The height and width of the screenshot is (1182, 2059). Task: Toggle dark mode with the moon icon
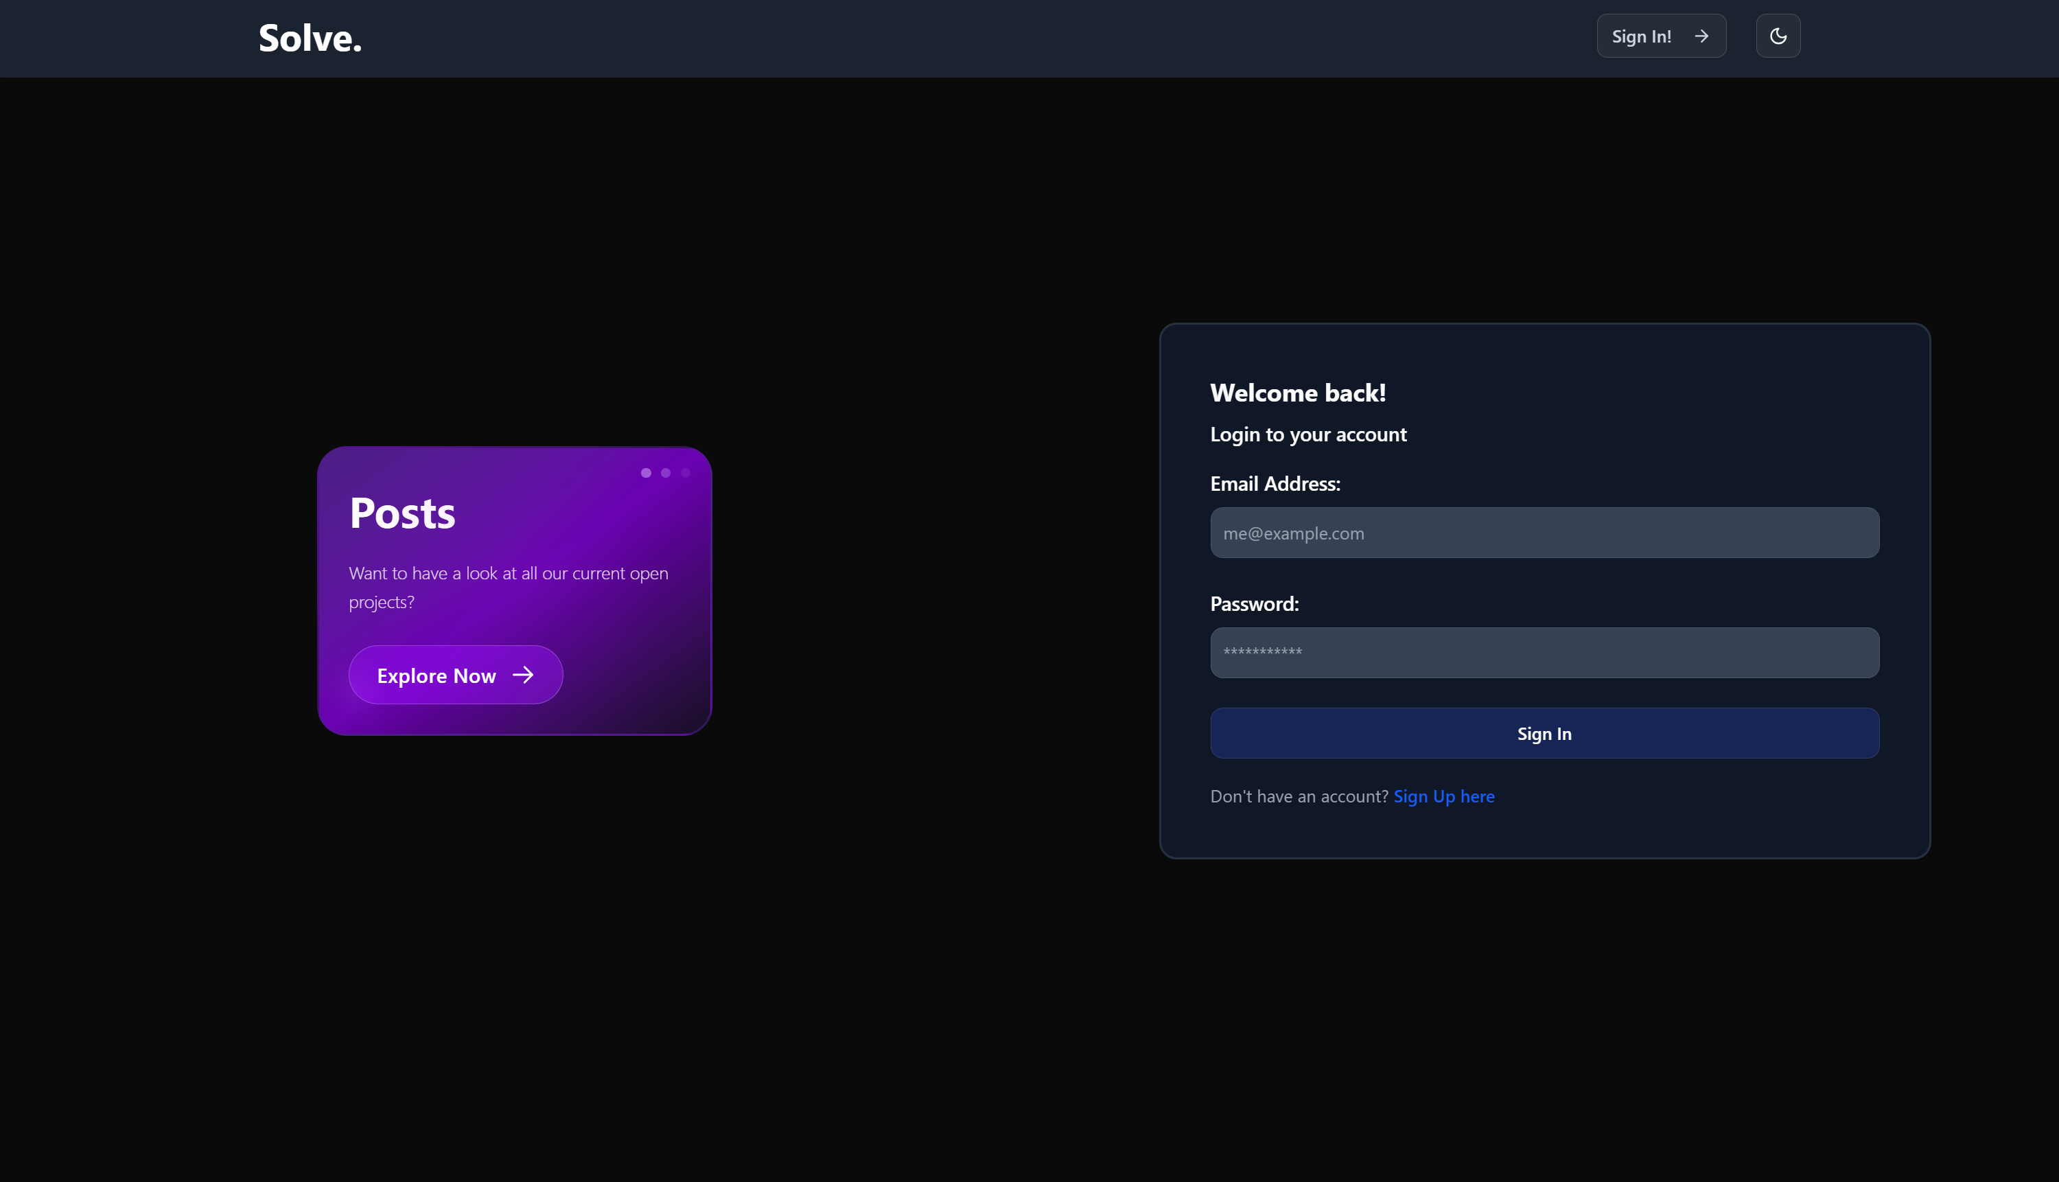[x=1778, y=36]
